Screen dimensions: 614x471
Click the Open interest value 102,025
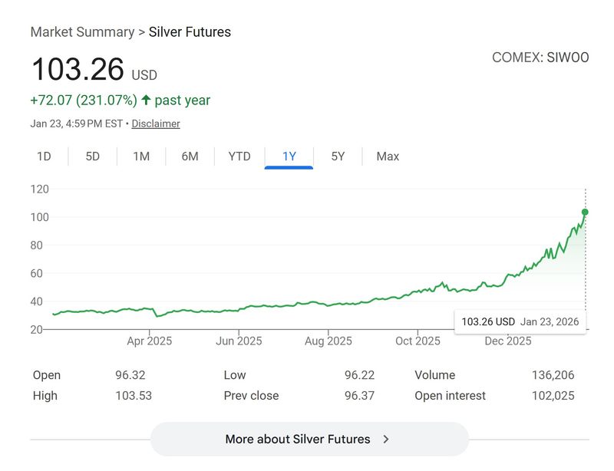(552, 396)
